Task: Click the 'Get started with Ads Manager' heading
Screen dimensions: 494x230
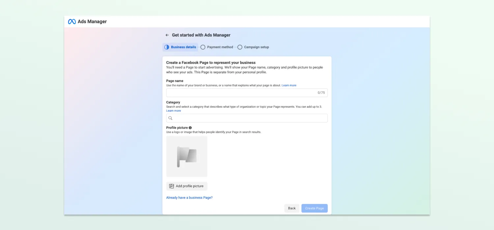Action: tap(201, 35)
